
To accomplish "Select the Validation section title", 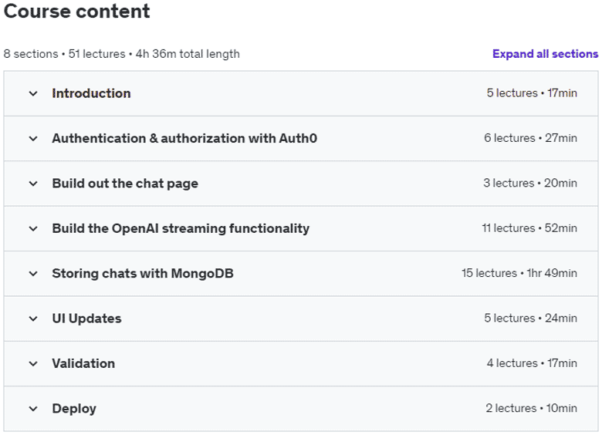I will (83, 363).
